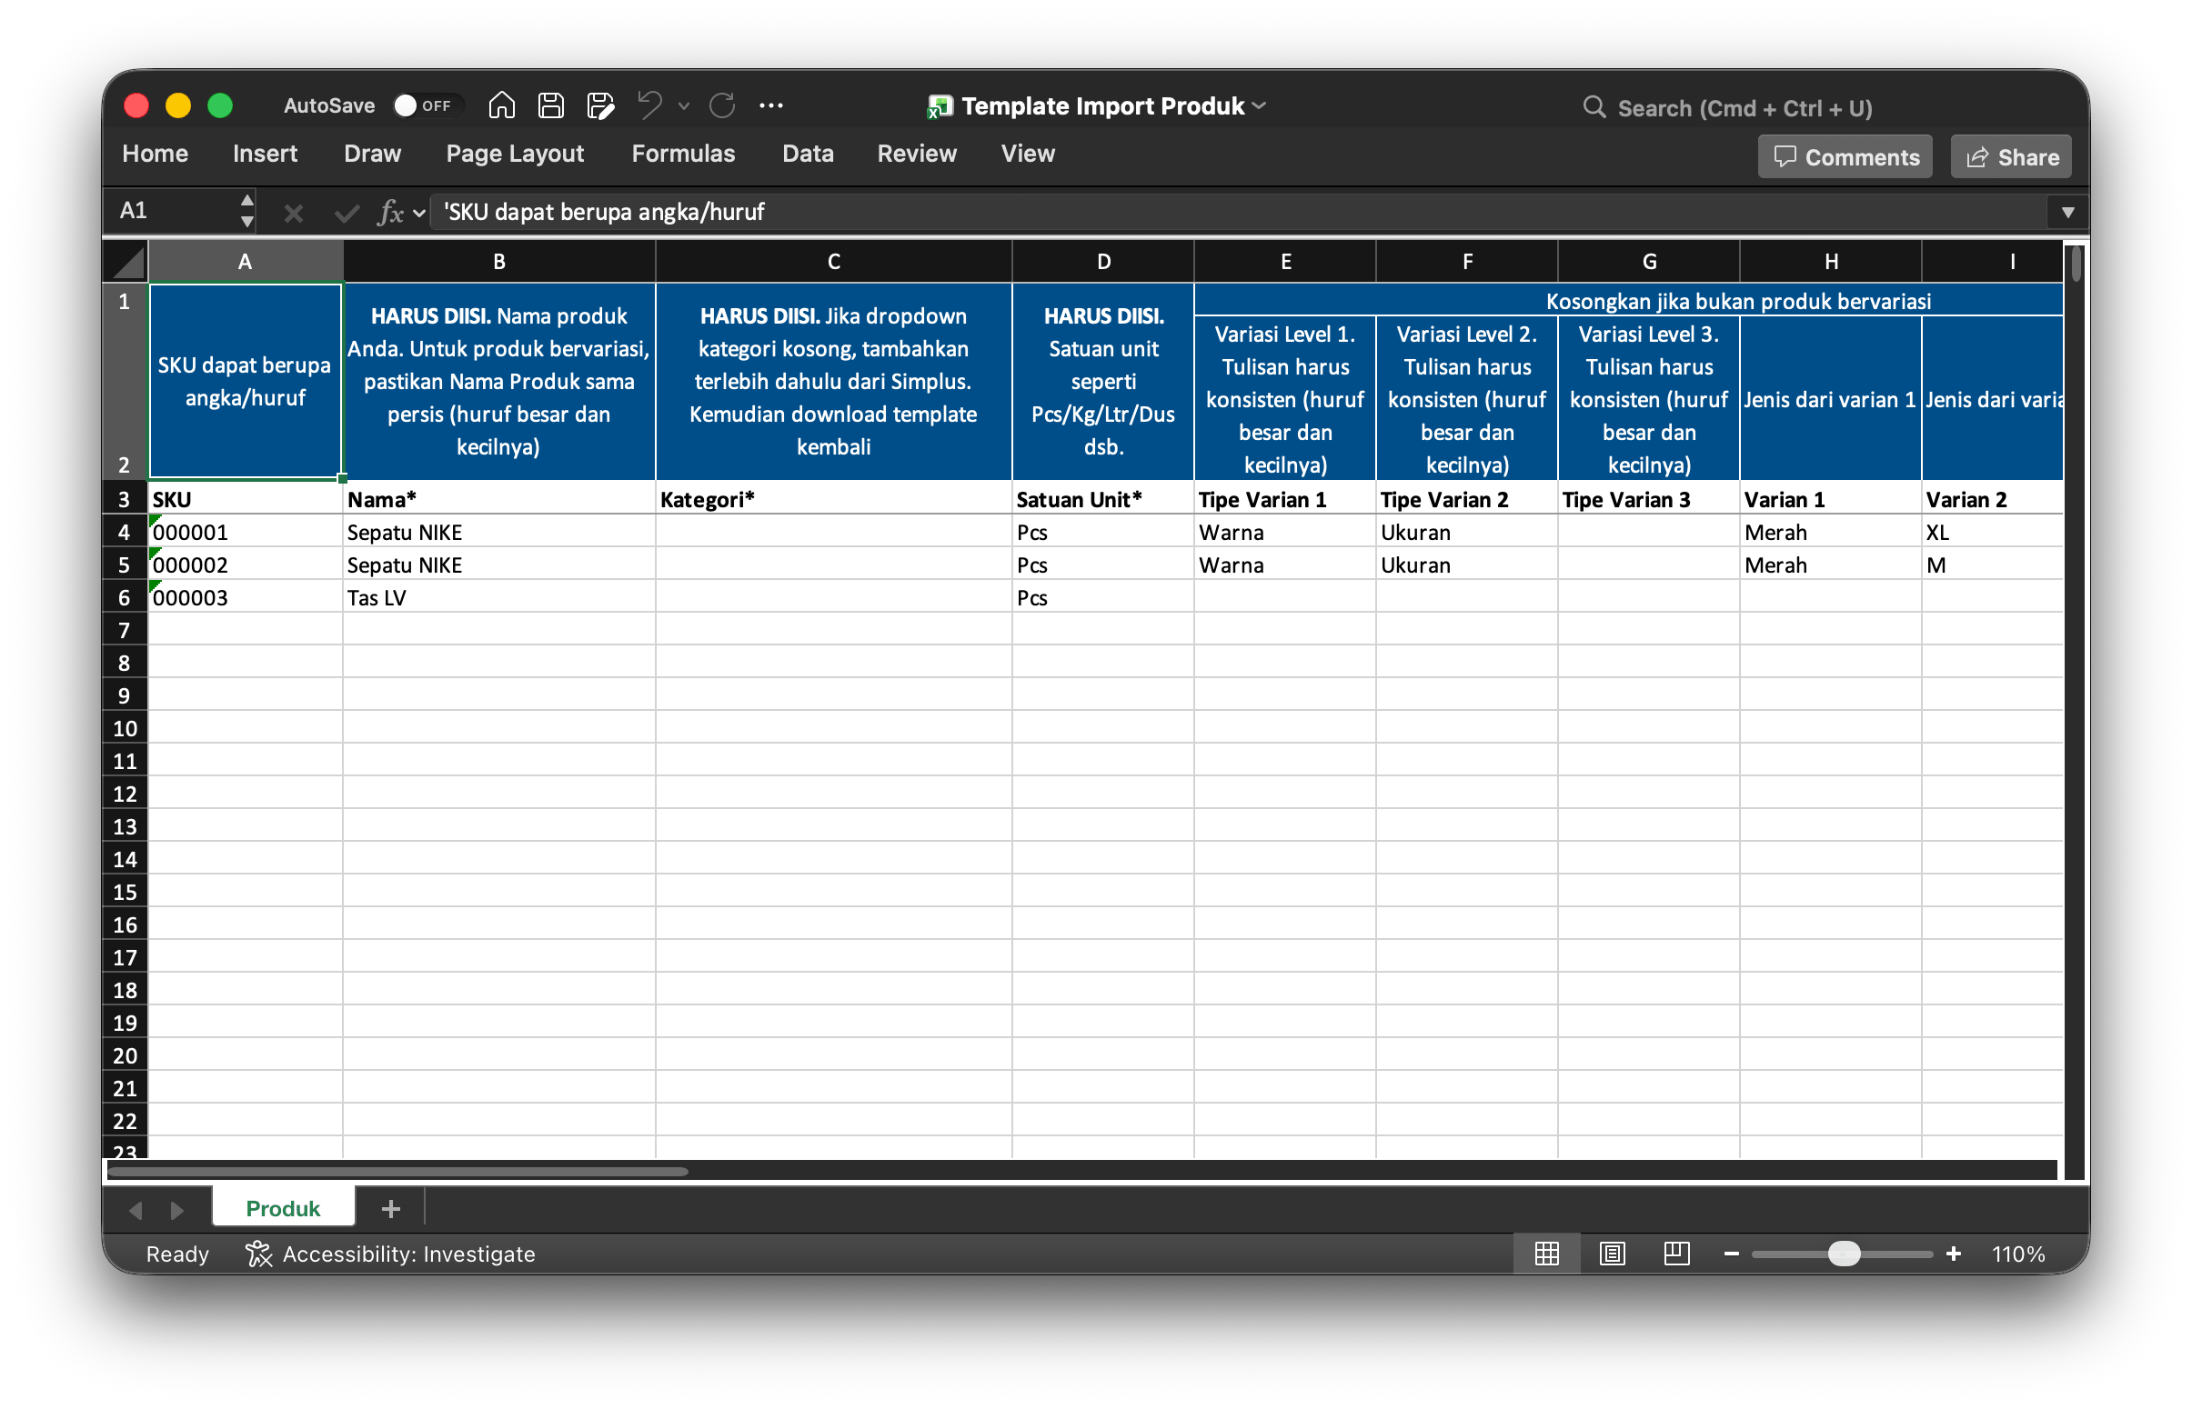The width and height of the screenshot is (2192, 1409).
Task: Switch to the Page Layout tab
Action: point(515,154)
